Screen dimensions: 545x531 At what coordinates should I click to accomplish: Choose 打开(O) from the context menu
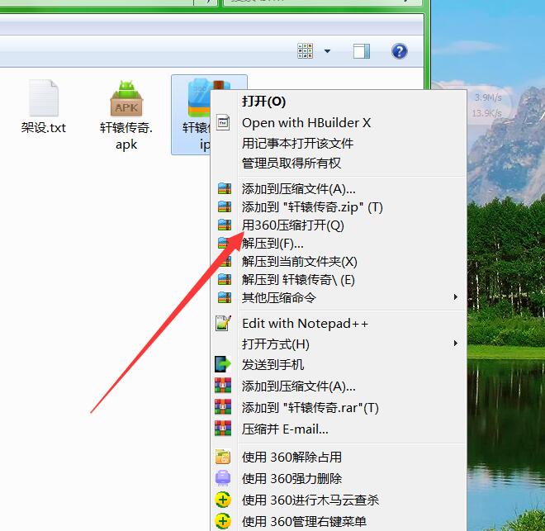[x=263, y=101]
